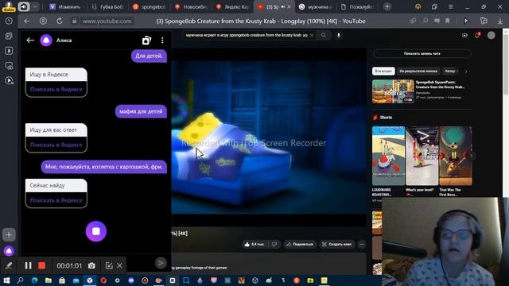Select the 'Мне, пожалуйста, котлетка с картошкой, фри.' message

click(x=104, y=167)
